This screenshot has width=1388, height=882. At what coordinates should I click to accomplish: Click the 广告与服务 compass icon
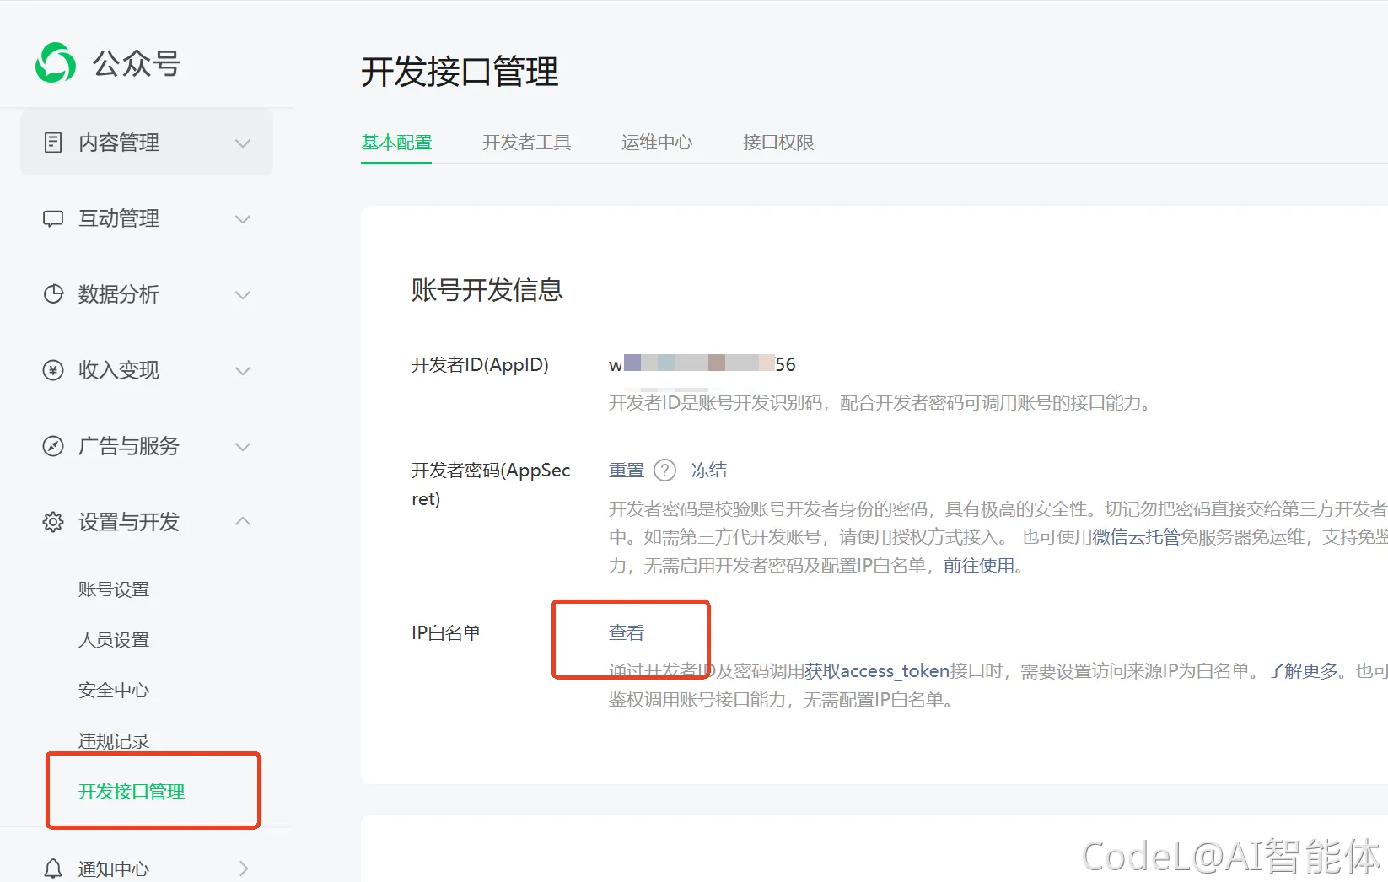click(53, 446)
